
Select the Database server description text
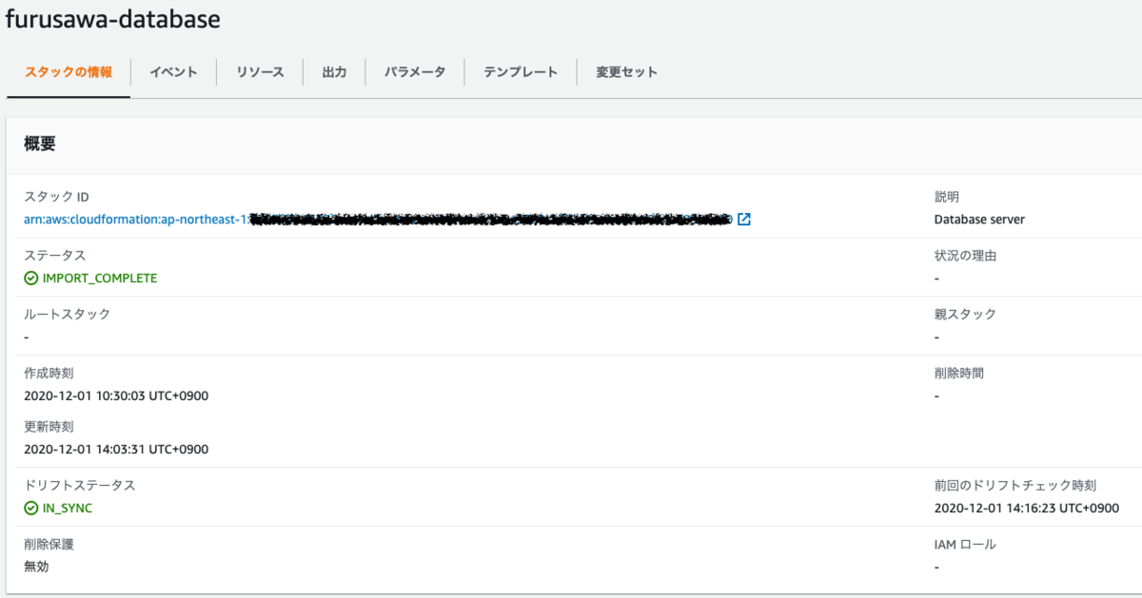point(979,220)
